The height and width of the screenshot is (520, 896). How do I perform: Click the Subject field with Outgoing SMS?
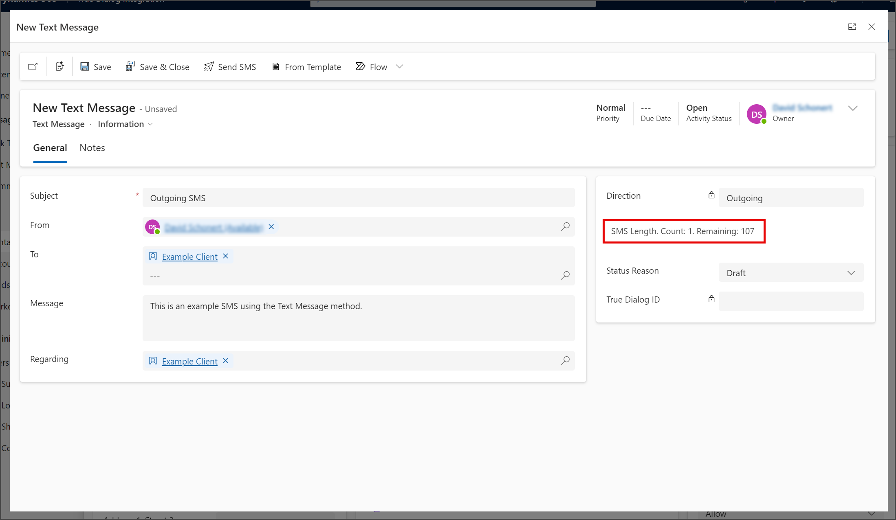pos(359,198)
